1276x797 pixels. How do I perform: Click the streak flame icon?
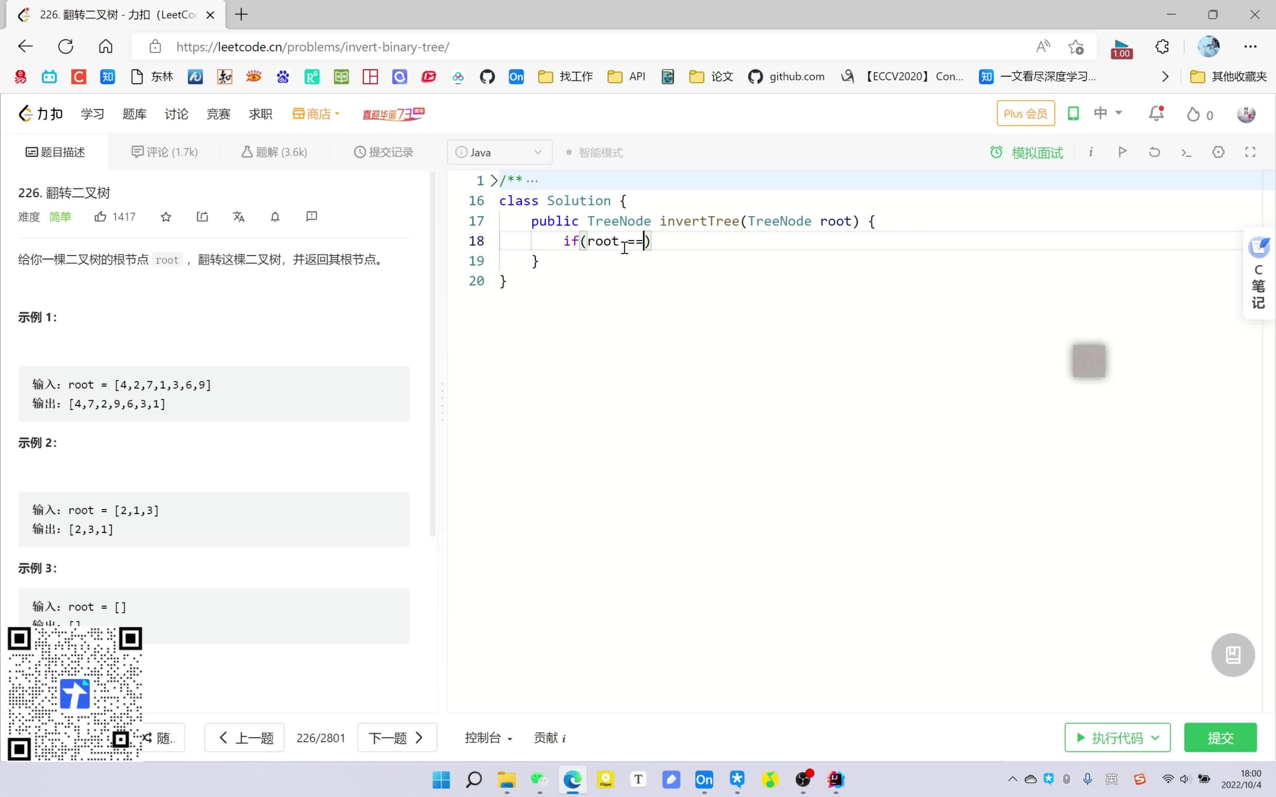coord(1193,114)
